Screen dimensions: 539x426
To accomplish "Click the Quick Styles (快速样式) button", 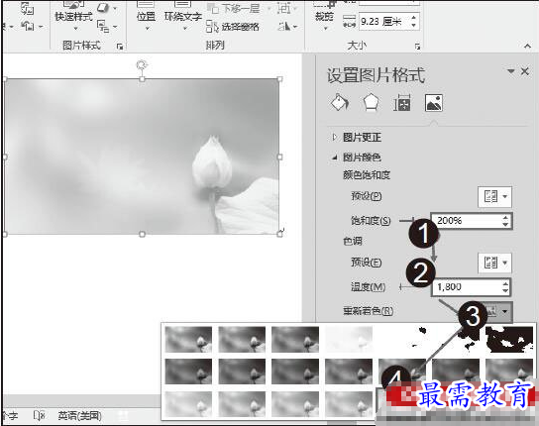I will 73,16.
